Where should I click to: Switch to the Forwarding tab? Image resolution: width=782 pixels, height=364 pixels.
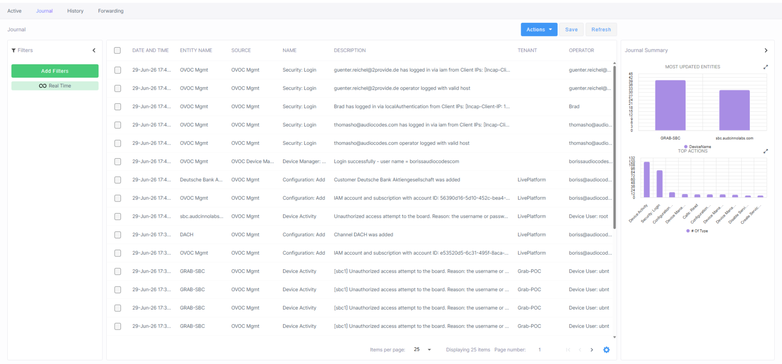point(111,11)
